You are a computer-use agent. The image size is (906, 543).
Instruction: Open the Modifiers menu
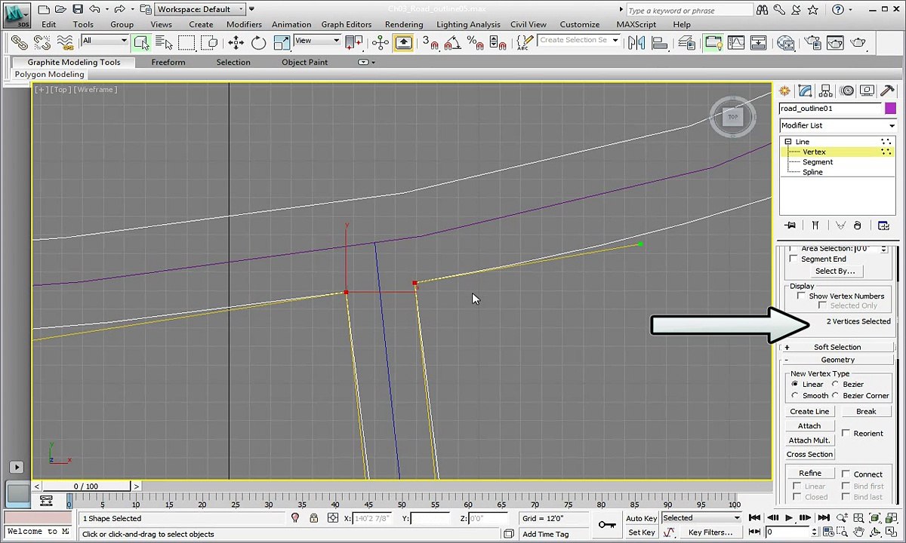point(244,24)
